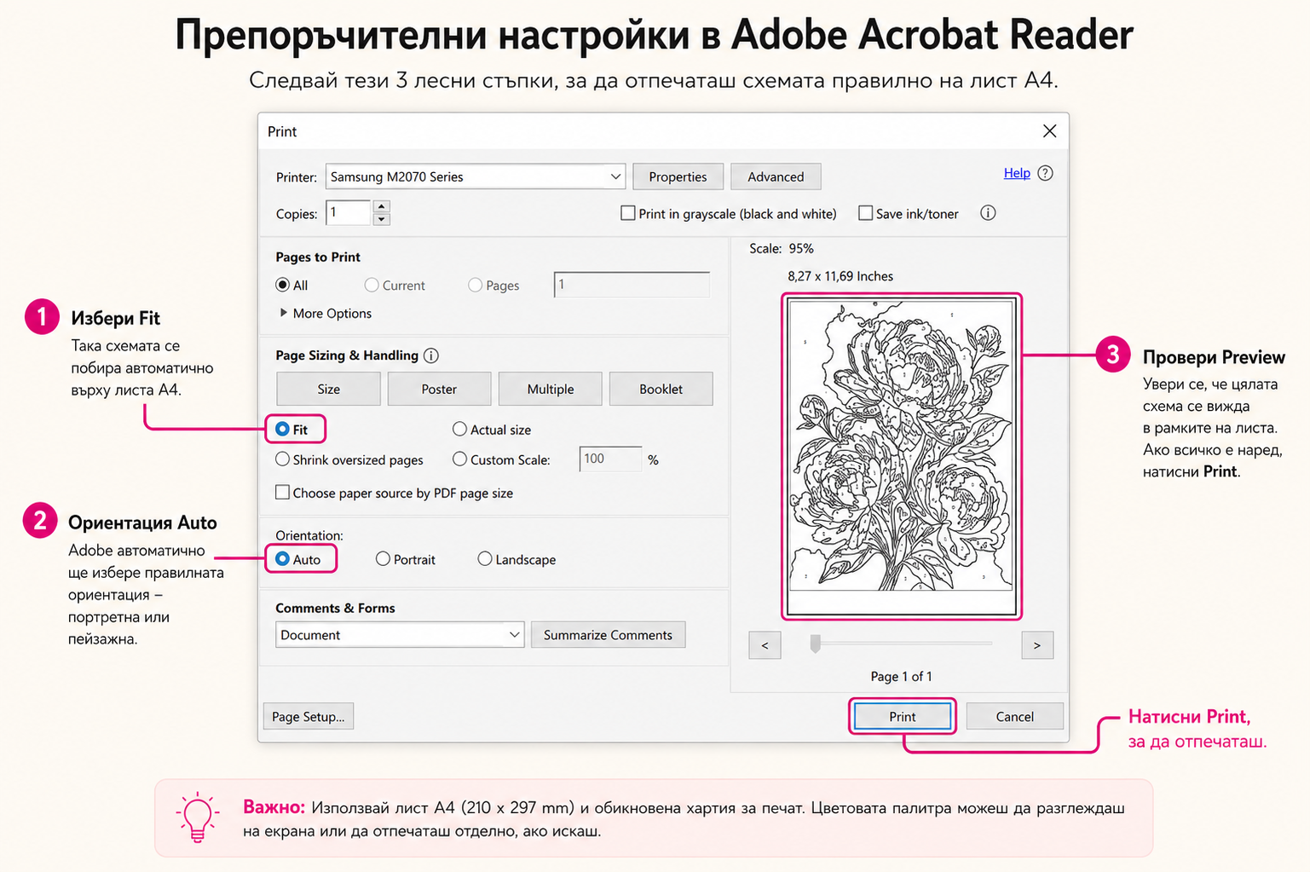
Task: Switch to the Poster sizing tab
Action: (x=439, y=389)
